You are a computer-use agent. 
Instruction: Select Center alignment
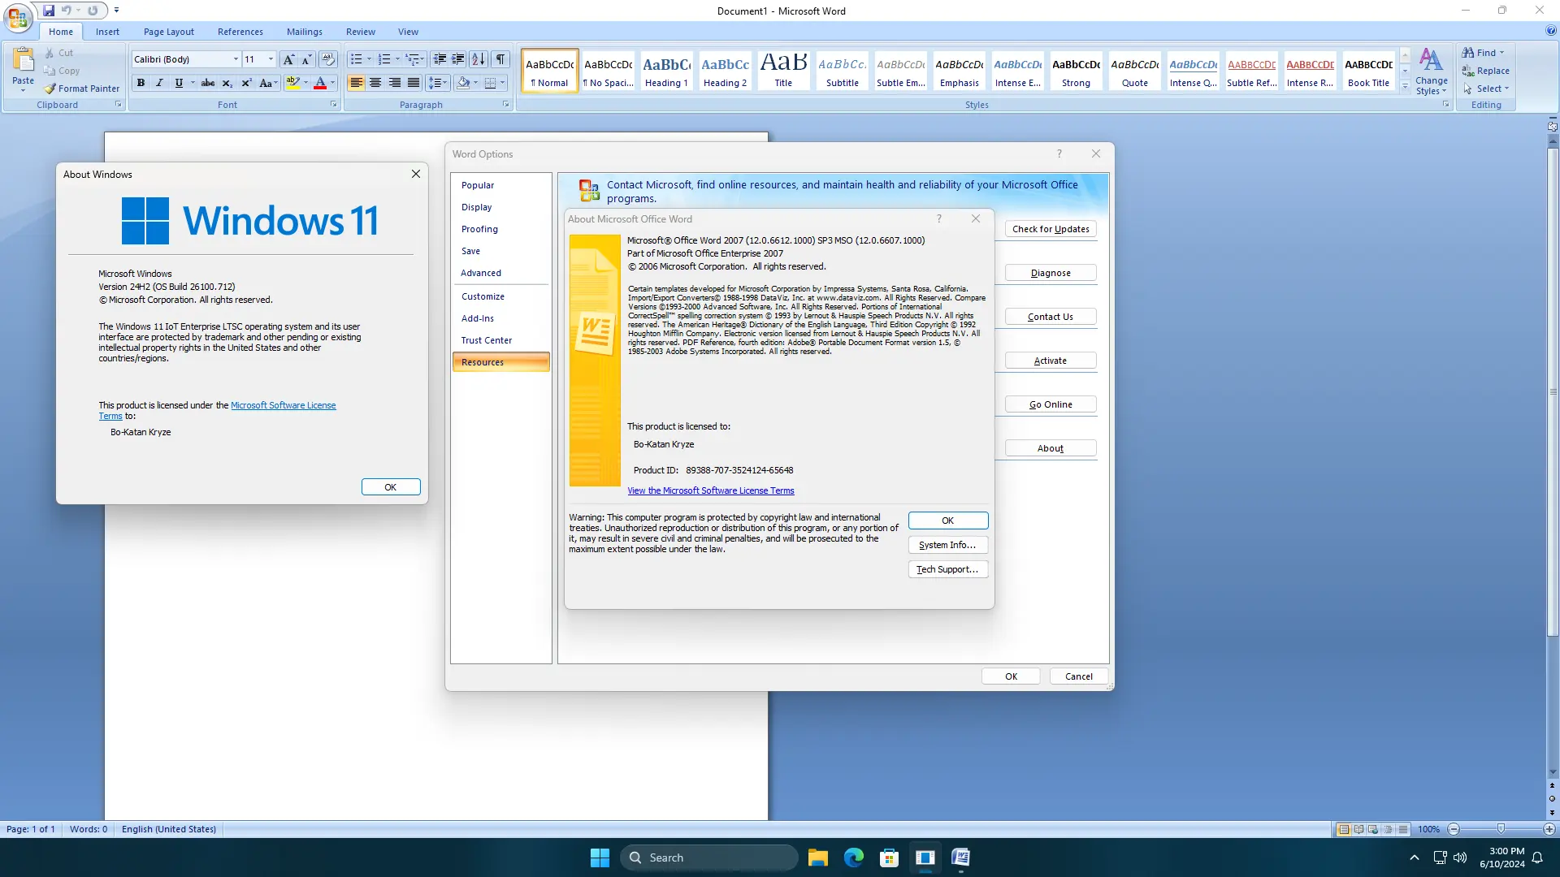pos(375,83)
